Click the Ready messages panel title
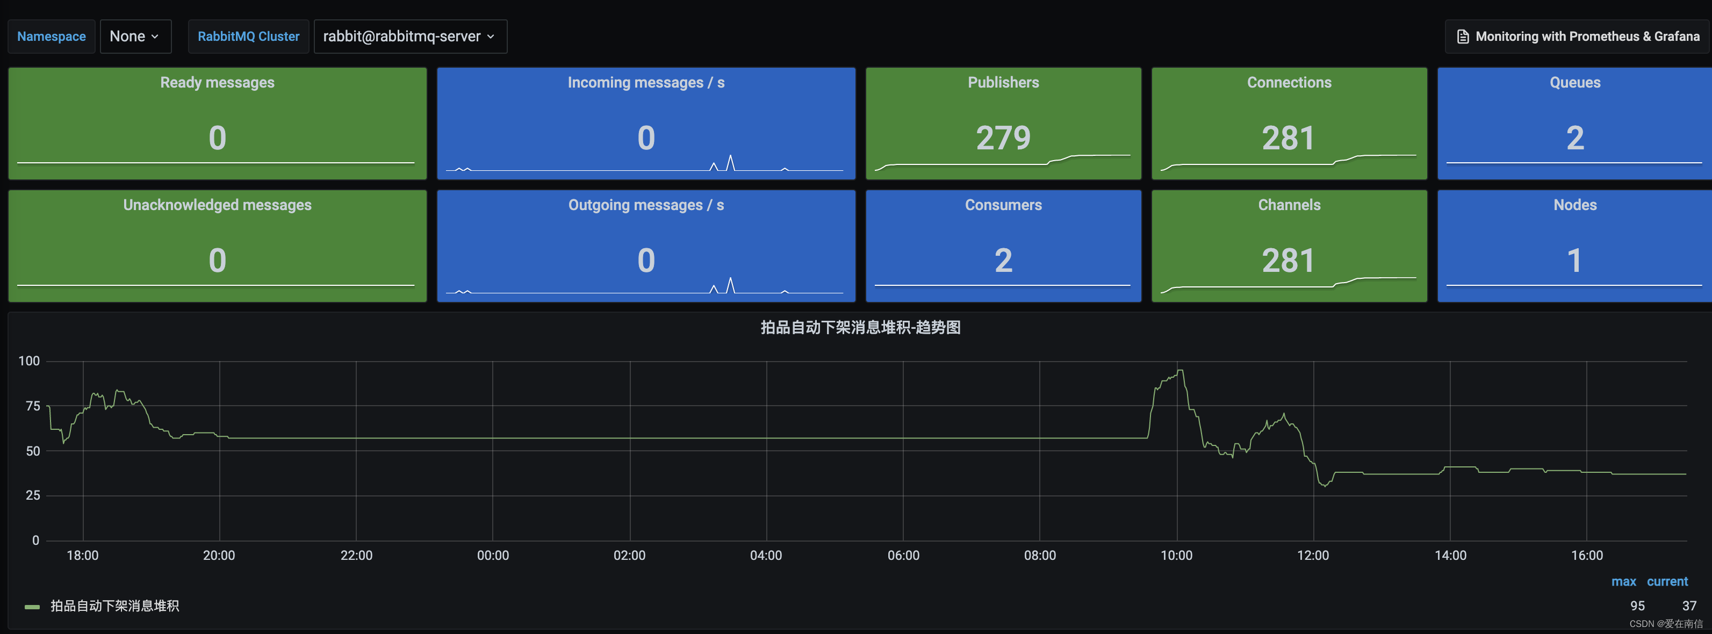 (217, 82)
